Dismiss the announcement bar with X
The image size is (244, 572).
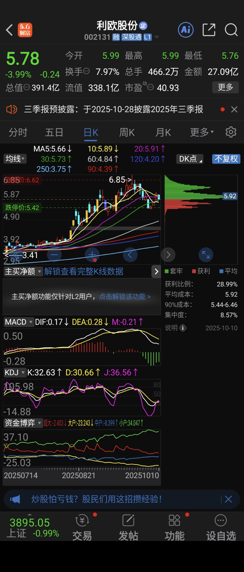click(x=234, y=109)
